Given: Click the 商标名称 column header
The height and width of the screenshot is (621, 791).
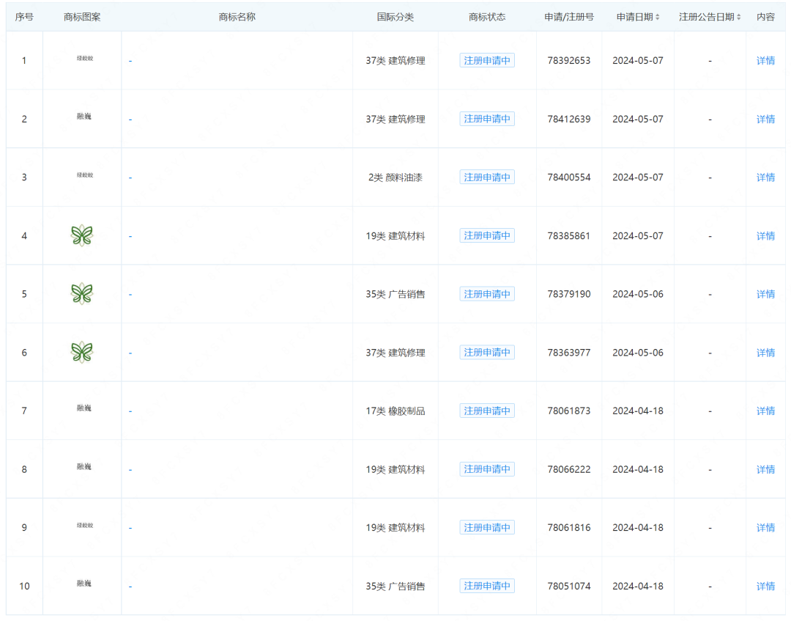Looking at the screenshot, I should [x=237, y=17].
